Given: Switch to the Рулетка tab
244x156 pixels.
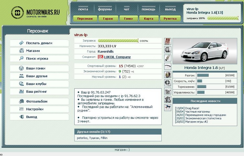Looking at the screenshot, I should pyautogui.click(x=170, y=19).
